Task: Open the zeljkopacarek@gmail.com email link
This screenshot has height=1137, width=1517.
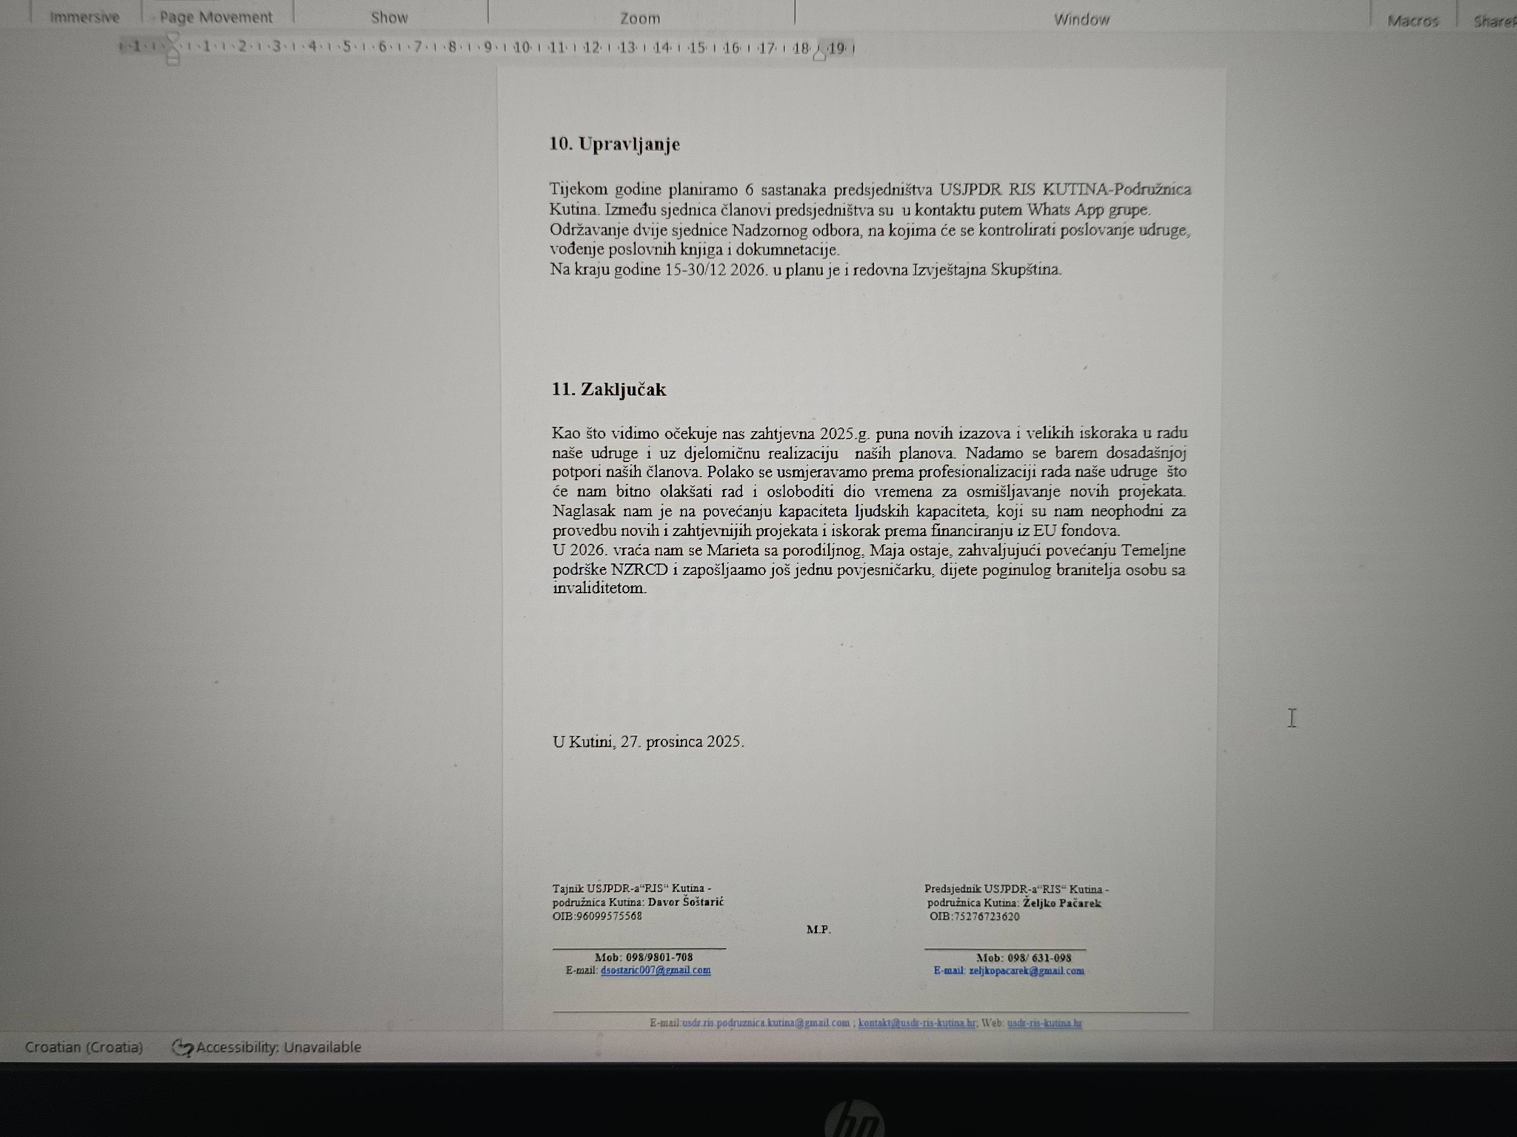Action: 1026,970
